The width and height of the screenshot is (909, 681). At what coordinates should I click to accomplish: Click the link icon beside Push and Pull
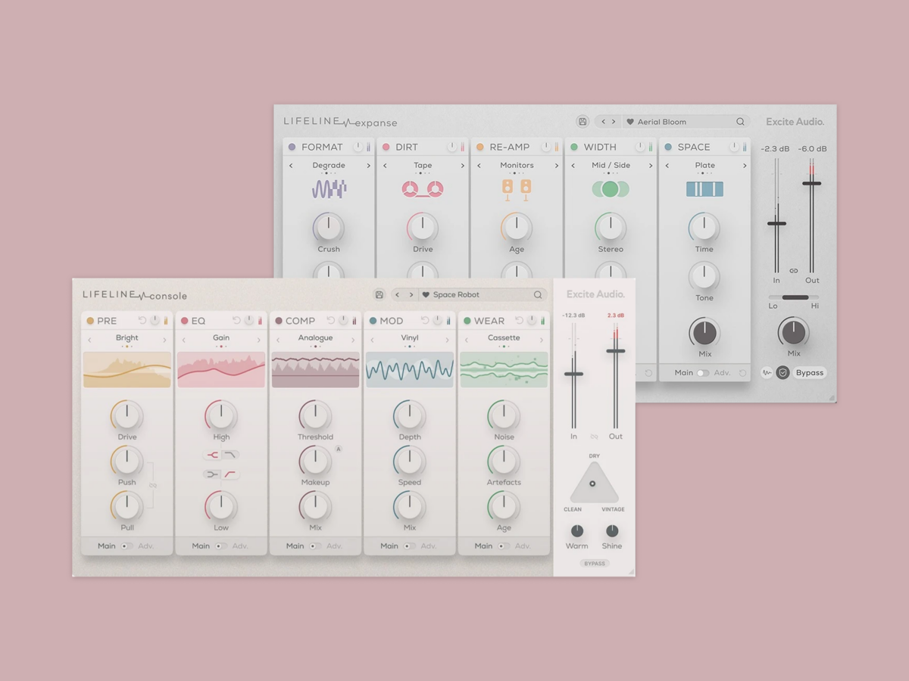153,485
